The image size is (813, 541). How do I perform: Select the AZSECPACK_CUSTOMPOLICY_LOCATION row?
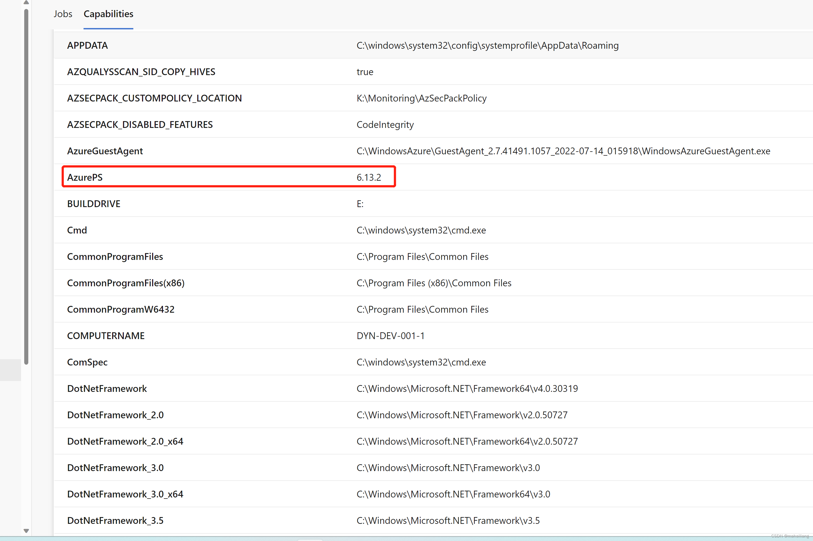pyautogui.click(x=154, y=98)
